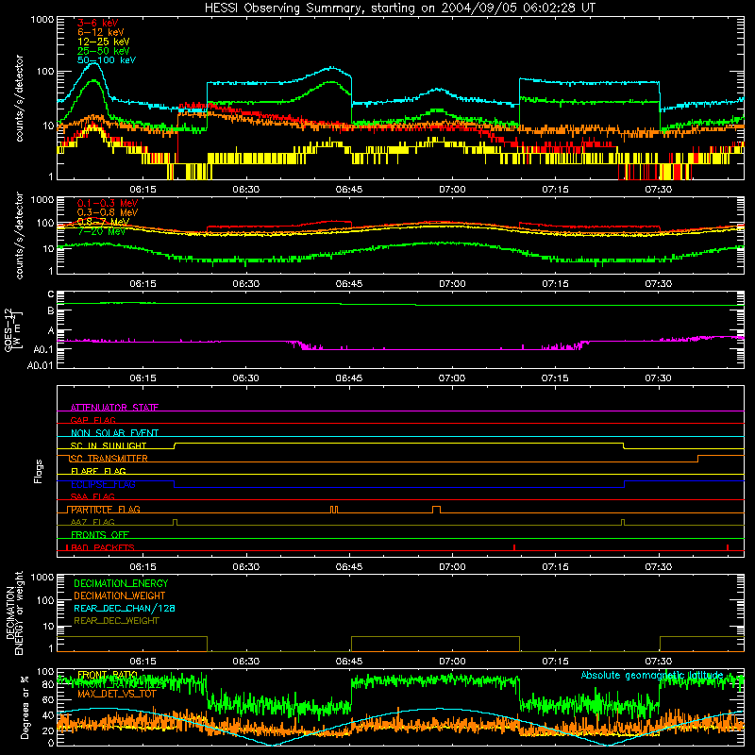
Task: Click the double PARTICLE_FLAG pulse before 06:45
Action: coord(334,510)
